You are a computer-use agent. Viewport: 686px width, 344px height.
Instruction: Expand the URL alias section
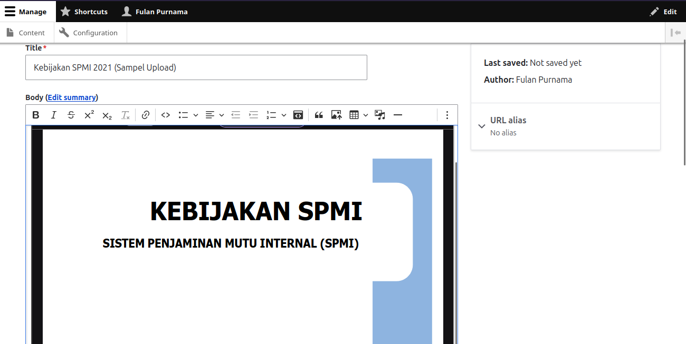coord(566,126)
